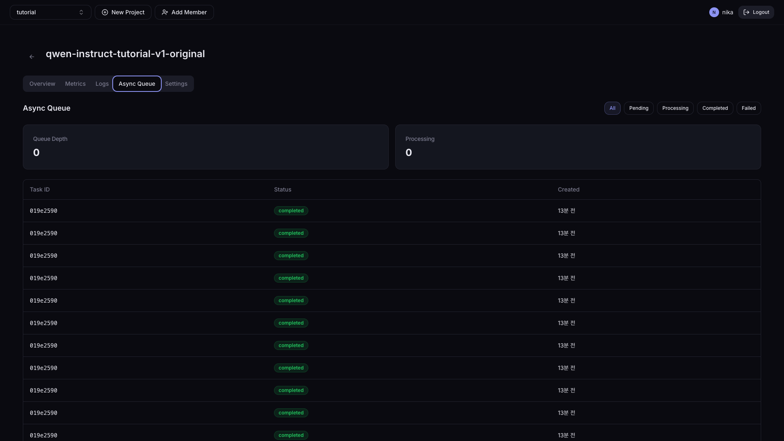Click the Created column header

(x=568, y=189)
